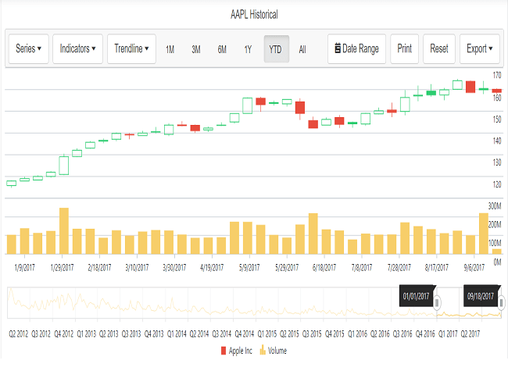Viewport: 508px width, 371px height.
Task: Open the Series dropdown
Action: pos(29,48)
